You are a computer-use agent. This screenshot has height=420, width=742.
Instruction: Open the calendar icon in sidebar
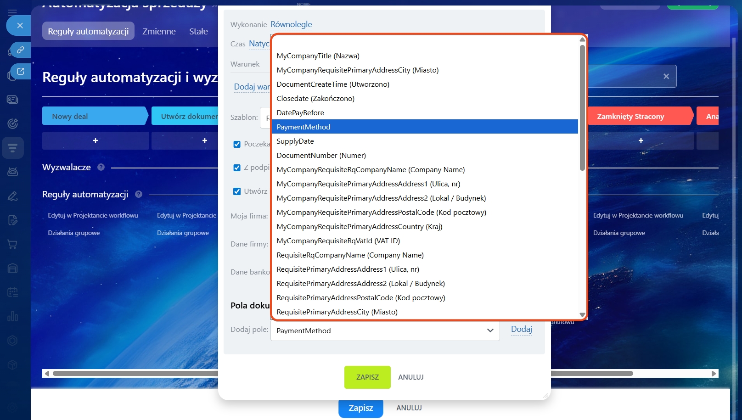pyautogui.click(x=12, y=292)
